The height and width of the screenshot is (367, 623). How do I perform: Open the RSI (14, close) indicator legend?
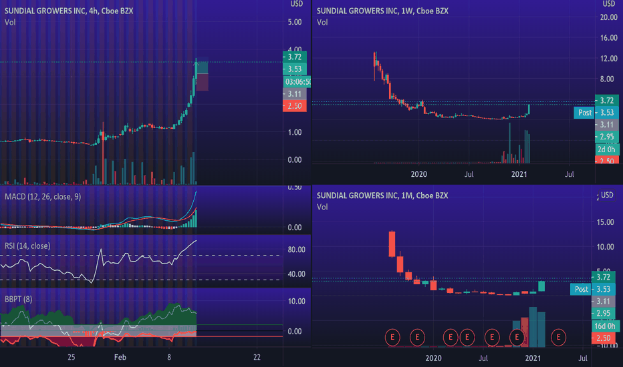(27, 246)
